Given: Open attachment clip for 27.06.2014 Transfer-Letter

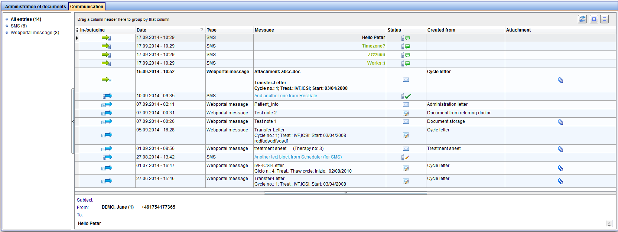Looking at the screenshot, I should [560, 181].
